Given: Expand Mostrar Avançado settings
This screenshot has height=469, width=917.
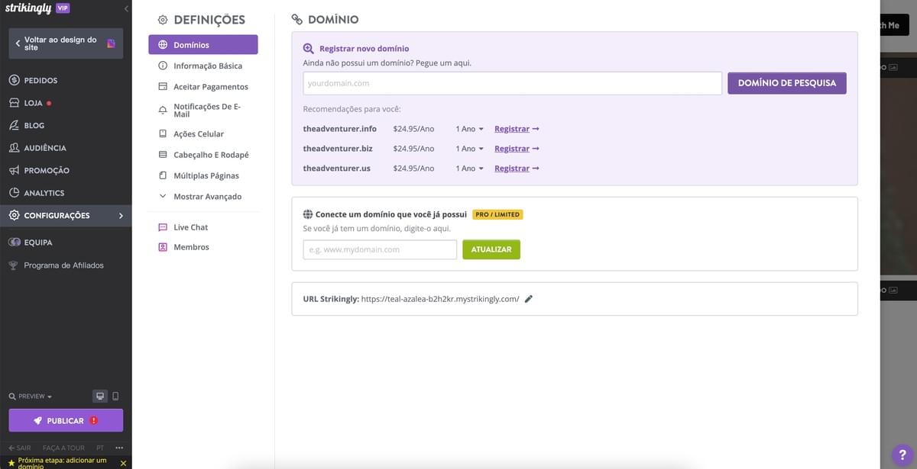Looking at the screenshot, I should pos(206,197).
